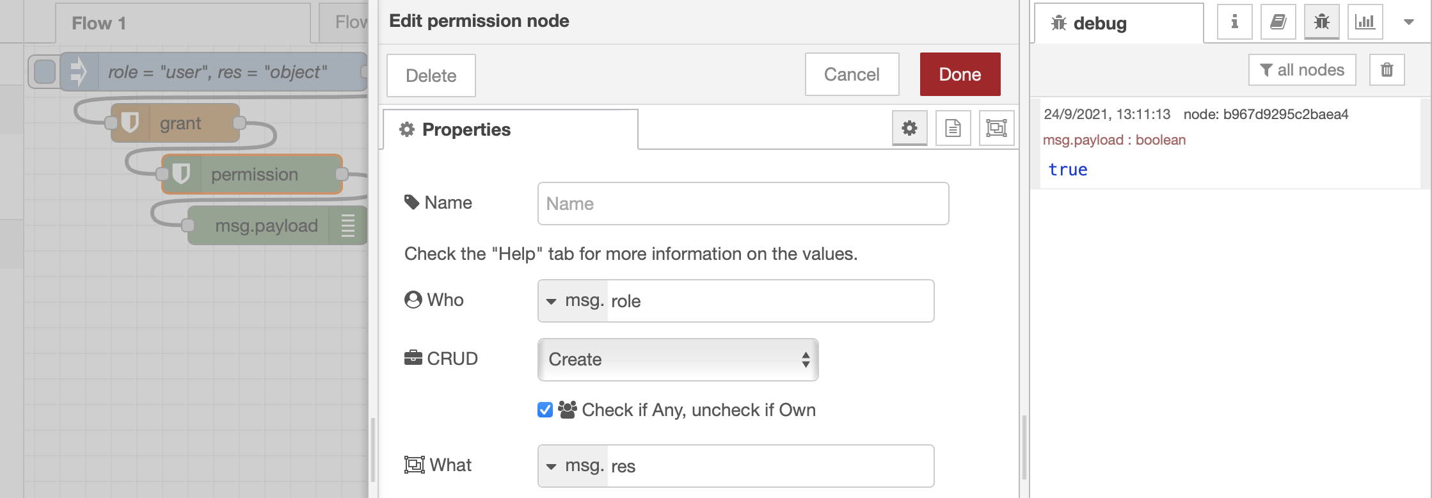Open node description document icon
This screenshot has height=498, width=1432.
point(953,128)
